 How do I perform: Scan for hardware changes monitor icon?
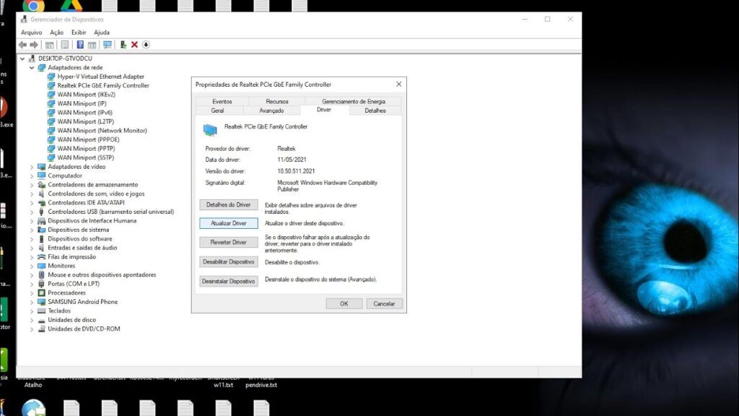coord(108,45)
